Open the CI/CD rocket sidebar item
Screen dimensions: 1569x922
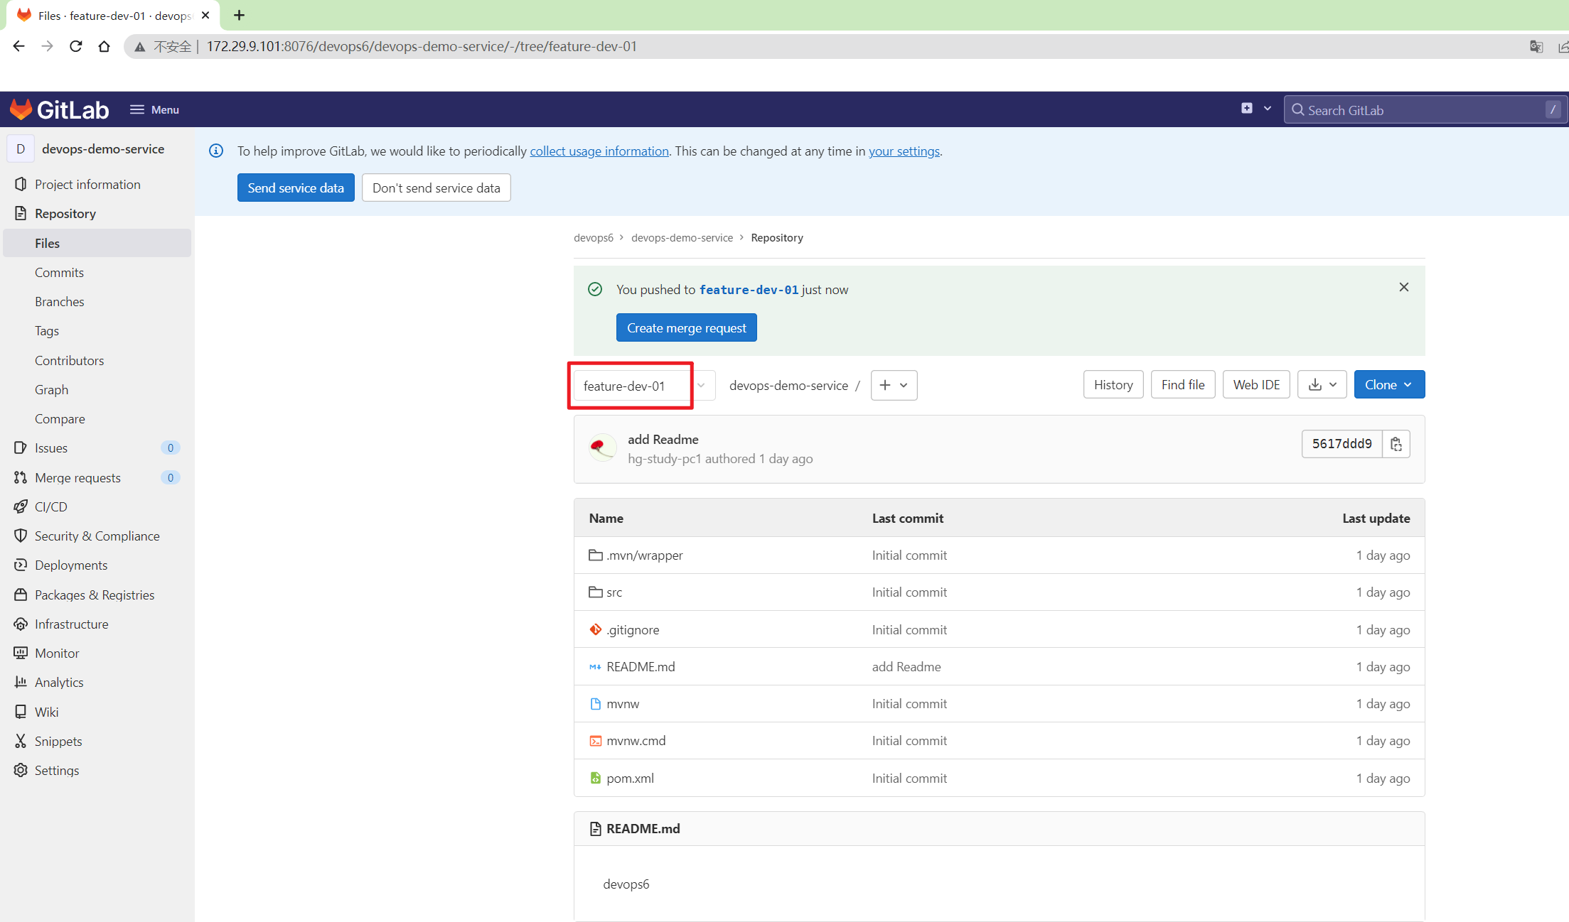[x=50, y=506]
